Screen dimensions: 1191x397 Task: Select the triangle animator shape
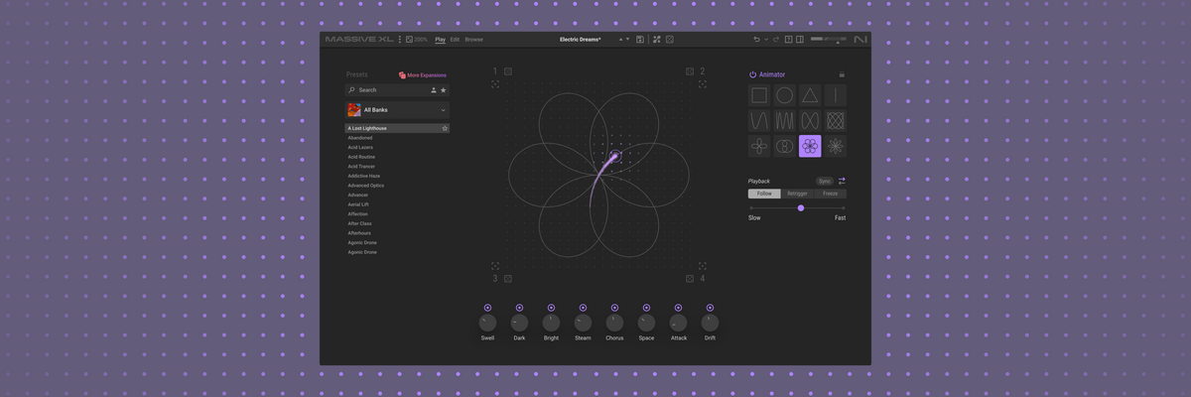(810, 95)
